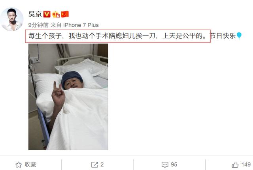Image resolution: width=253 pixels, height=170 pixels.
Task: Open the 95 comments count
Action: (x=174, y=164)
